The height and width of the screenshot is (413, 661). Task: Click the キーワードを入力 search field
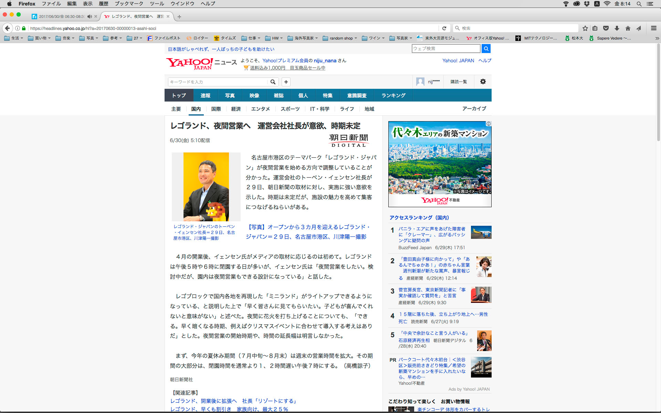click(x=218, y=82)
